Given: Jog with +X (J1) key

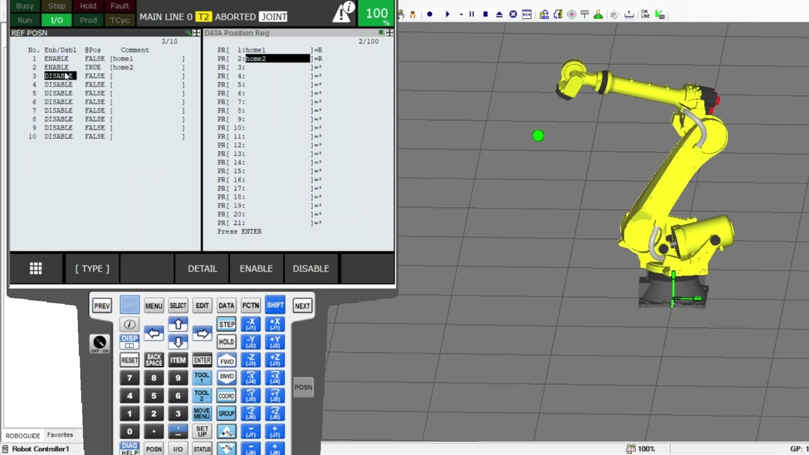Looking at the screenshot, I should pyautogui.click(x=275, y=324).
